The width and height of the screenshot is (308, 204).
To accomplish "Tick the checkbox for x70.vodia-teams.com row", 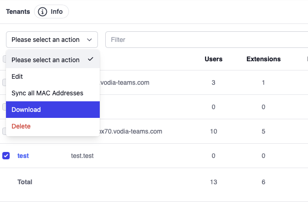I will tap(4, 131).
